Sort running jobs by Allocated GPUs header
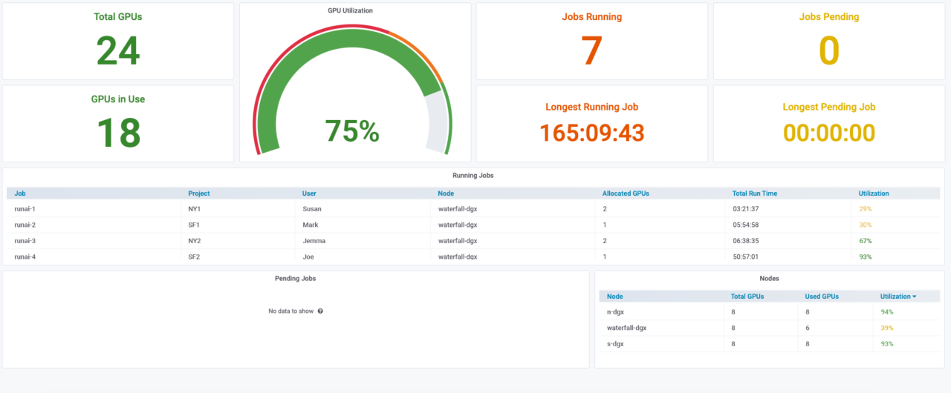 click(x=626, y=194)
